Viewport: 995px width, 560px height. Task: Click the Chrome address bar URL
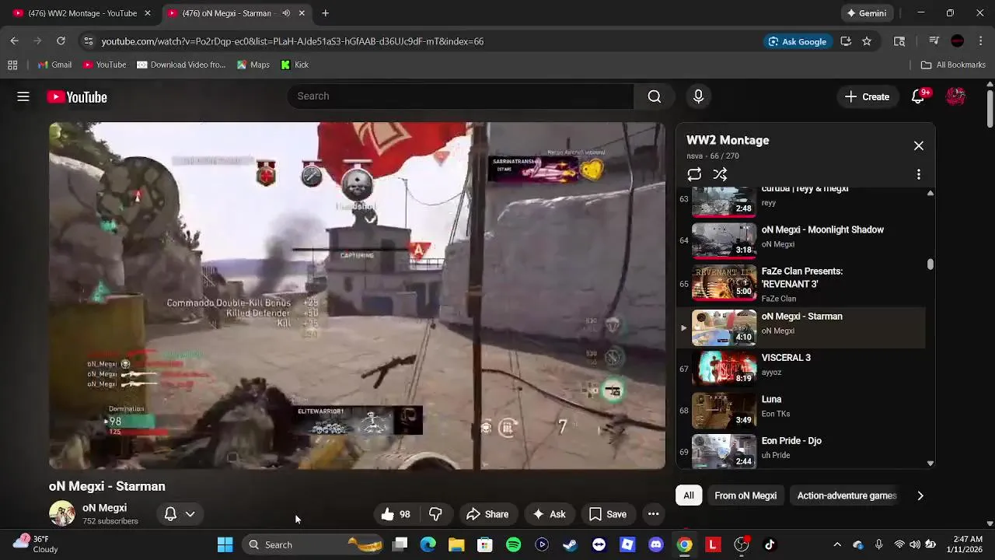click(292, 41)
